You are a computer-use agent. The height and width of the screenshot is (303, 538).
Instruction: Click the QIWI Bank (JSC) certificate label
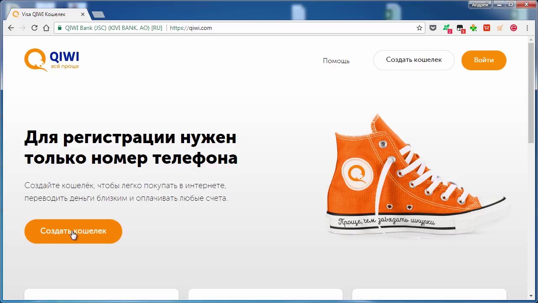coord(113,28)
